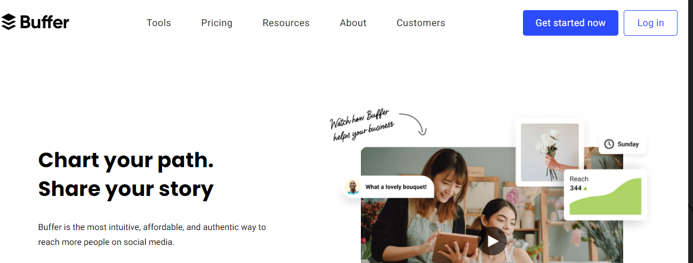
Task: Play the video with the play button
Action: [493, 241]
